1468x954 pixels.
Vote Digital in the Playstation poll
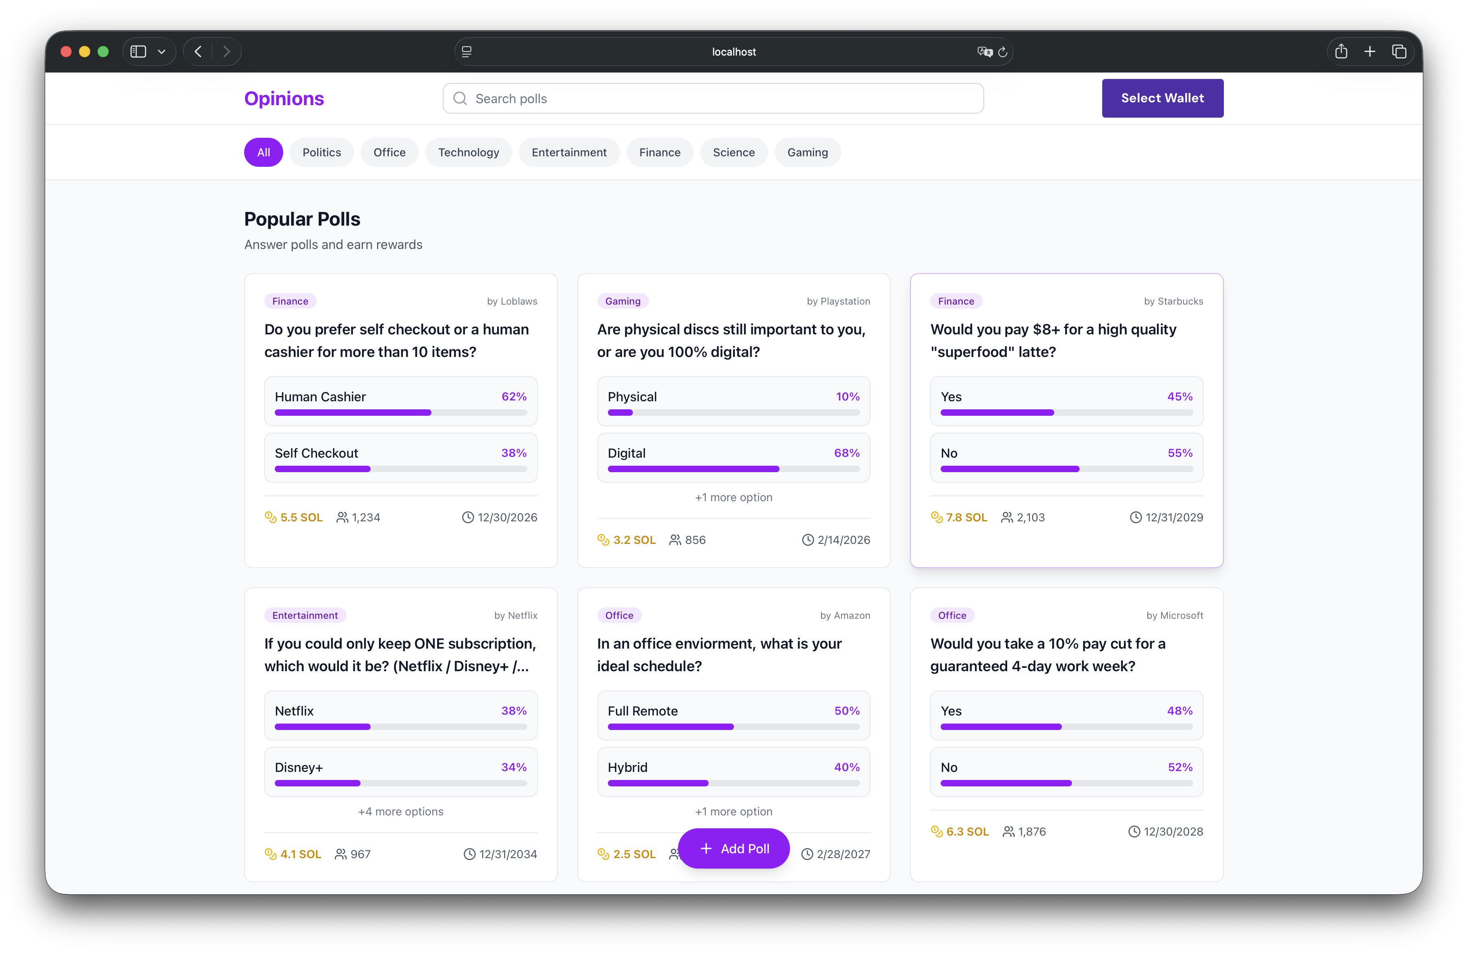coord(733,458)
